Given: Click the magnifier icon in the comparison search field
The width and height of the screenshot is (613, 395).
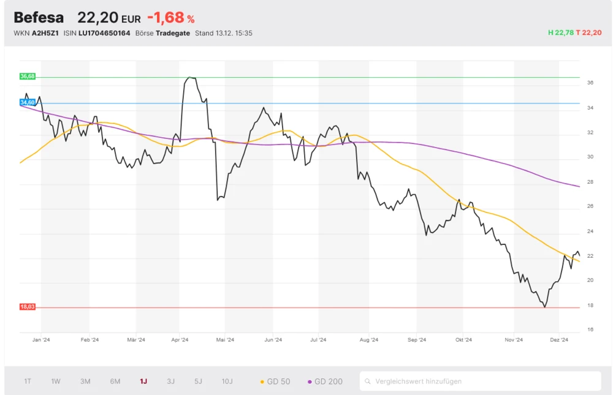Looking at the screenshot, I should pyautogui.click(x=368, y=381).
